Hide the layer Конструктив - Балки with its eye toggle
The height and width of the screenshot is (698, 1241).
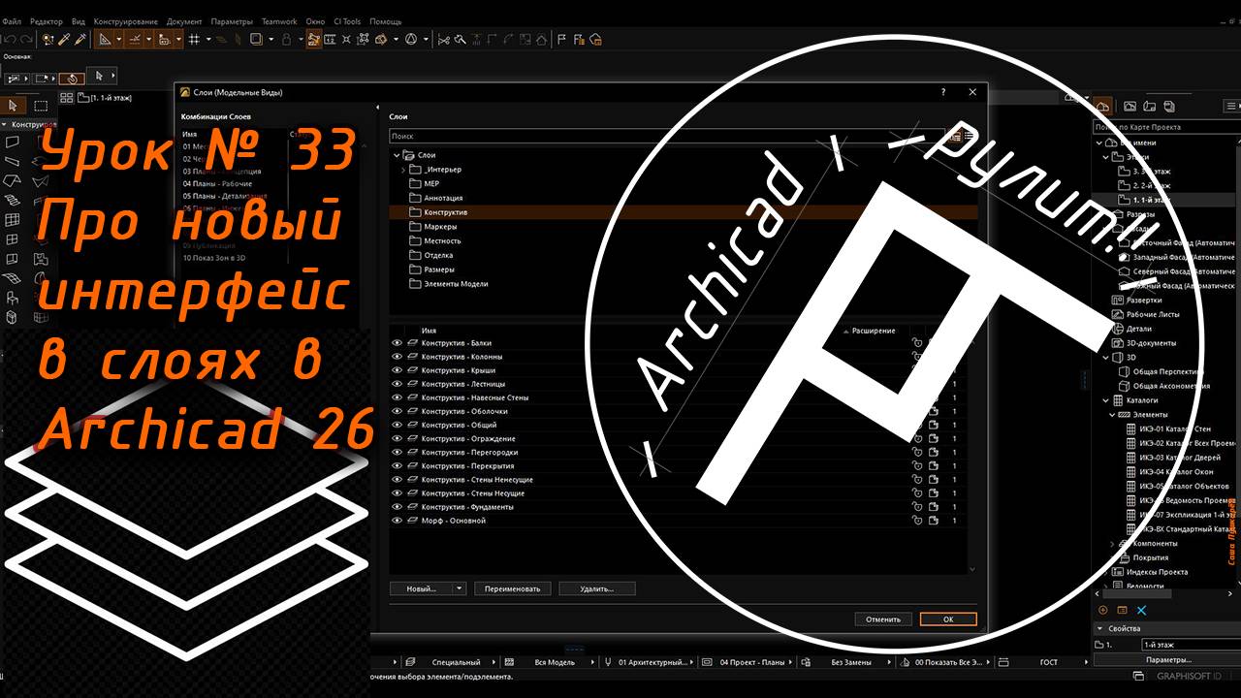[396, 343]
